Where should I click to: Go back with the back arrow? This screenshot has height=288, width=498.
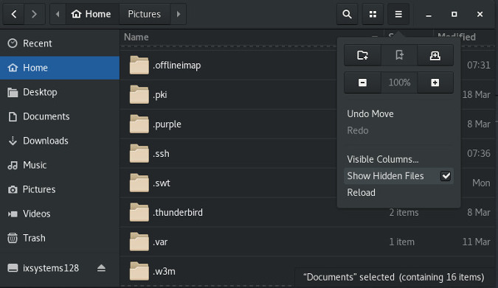click(x=14, y=14)
